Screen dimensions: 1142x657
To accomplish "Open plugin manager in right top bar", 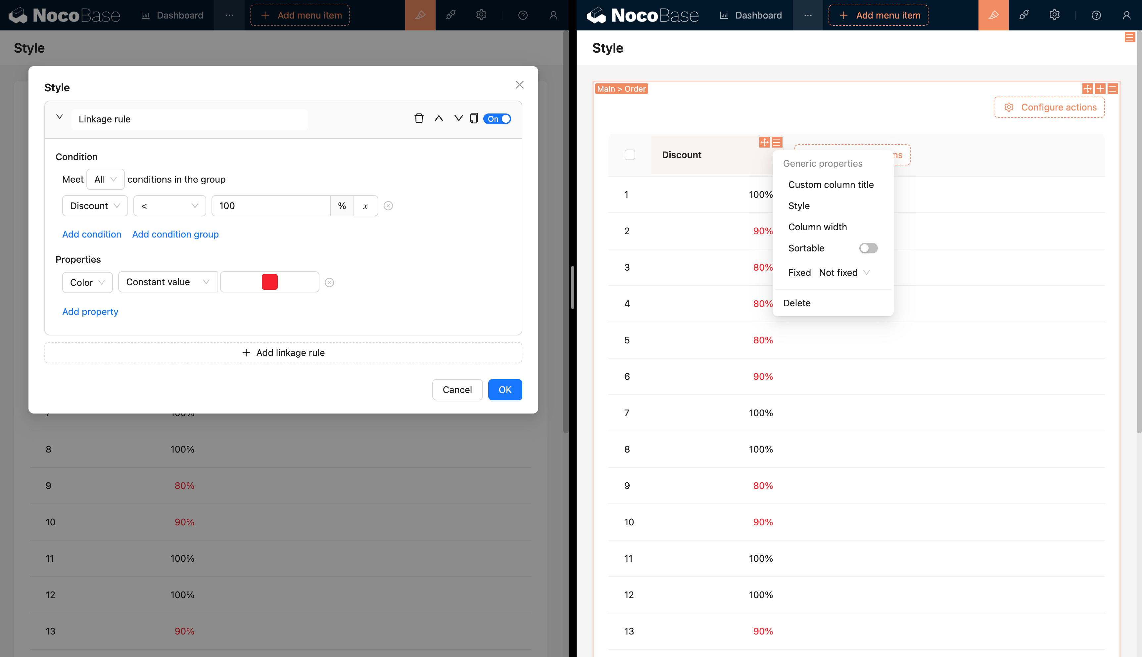I will tap(1024, 15).
